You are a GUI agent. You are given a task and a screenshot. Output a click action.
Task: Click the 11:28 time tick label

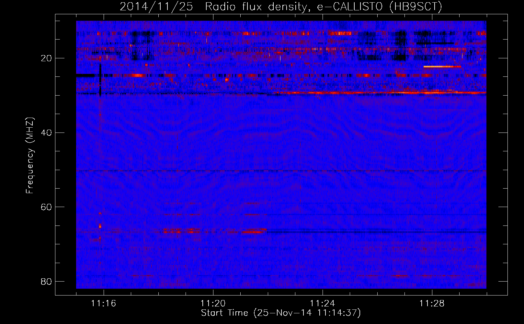coord(432,304)
